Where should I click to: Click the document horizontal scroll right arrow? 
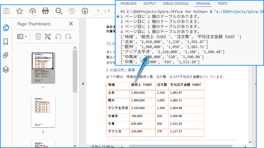[x=245, y=147]
